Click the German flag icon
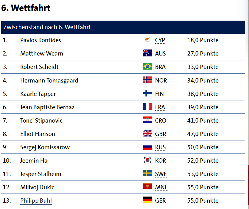249x209 pixels. point(148,200)
